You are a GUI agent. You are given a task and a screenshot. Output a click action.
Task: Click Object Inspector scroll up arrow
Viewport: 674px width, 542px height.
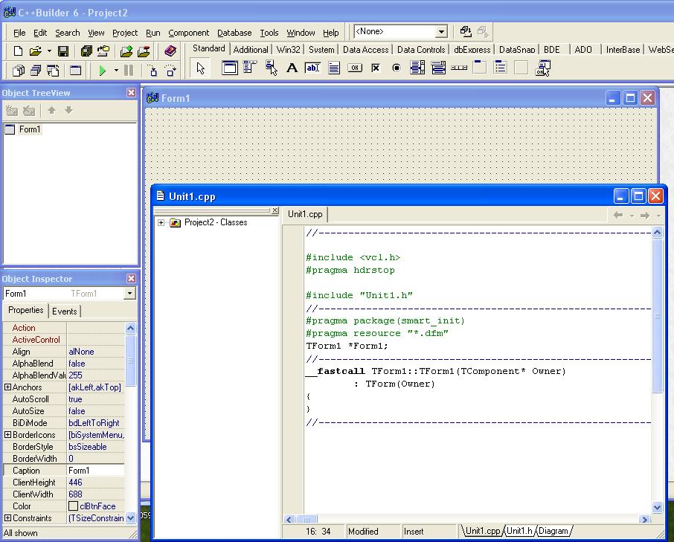[131, 328]
